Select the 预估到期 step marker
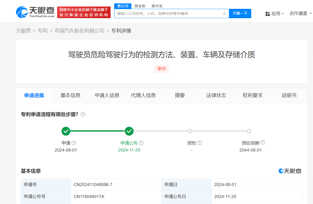The height and width of the screenshot is (204, 313). pyautogui.click(x=249, y=131)
